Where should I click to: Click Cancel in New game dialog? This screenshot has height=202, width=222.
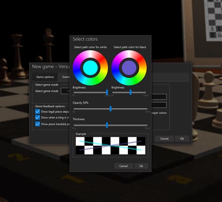click(x=164, y=139)
